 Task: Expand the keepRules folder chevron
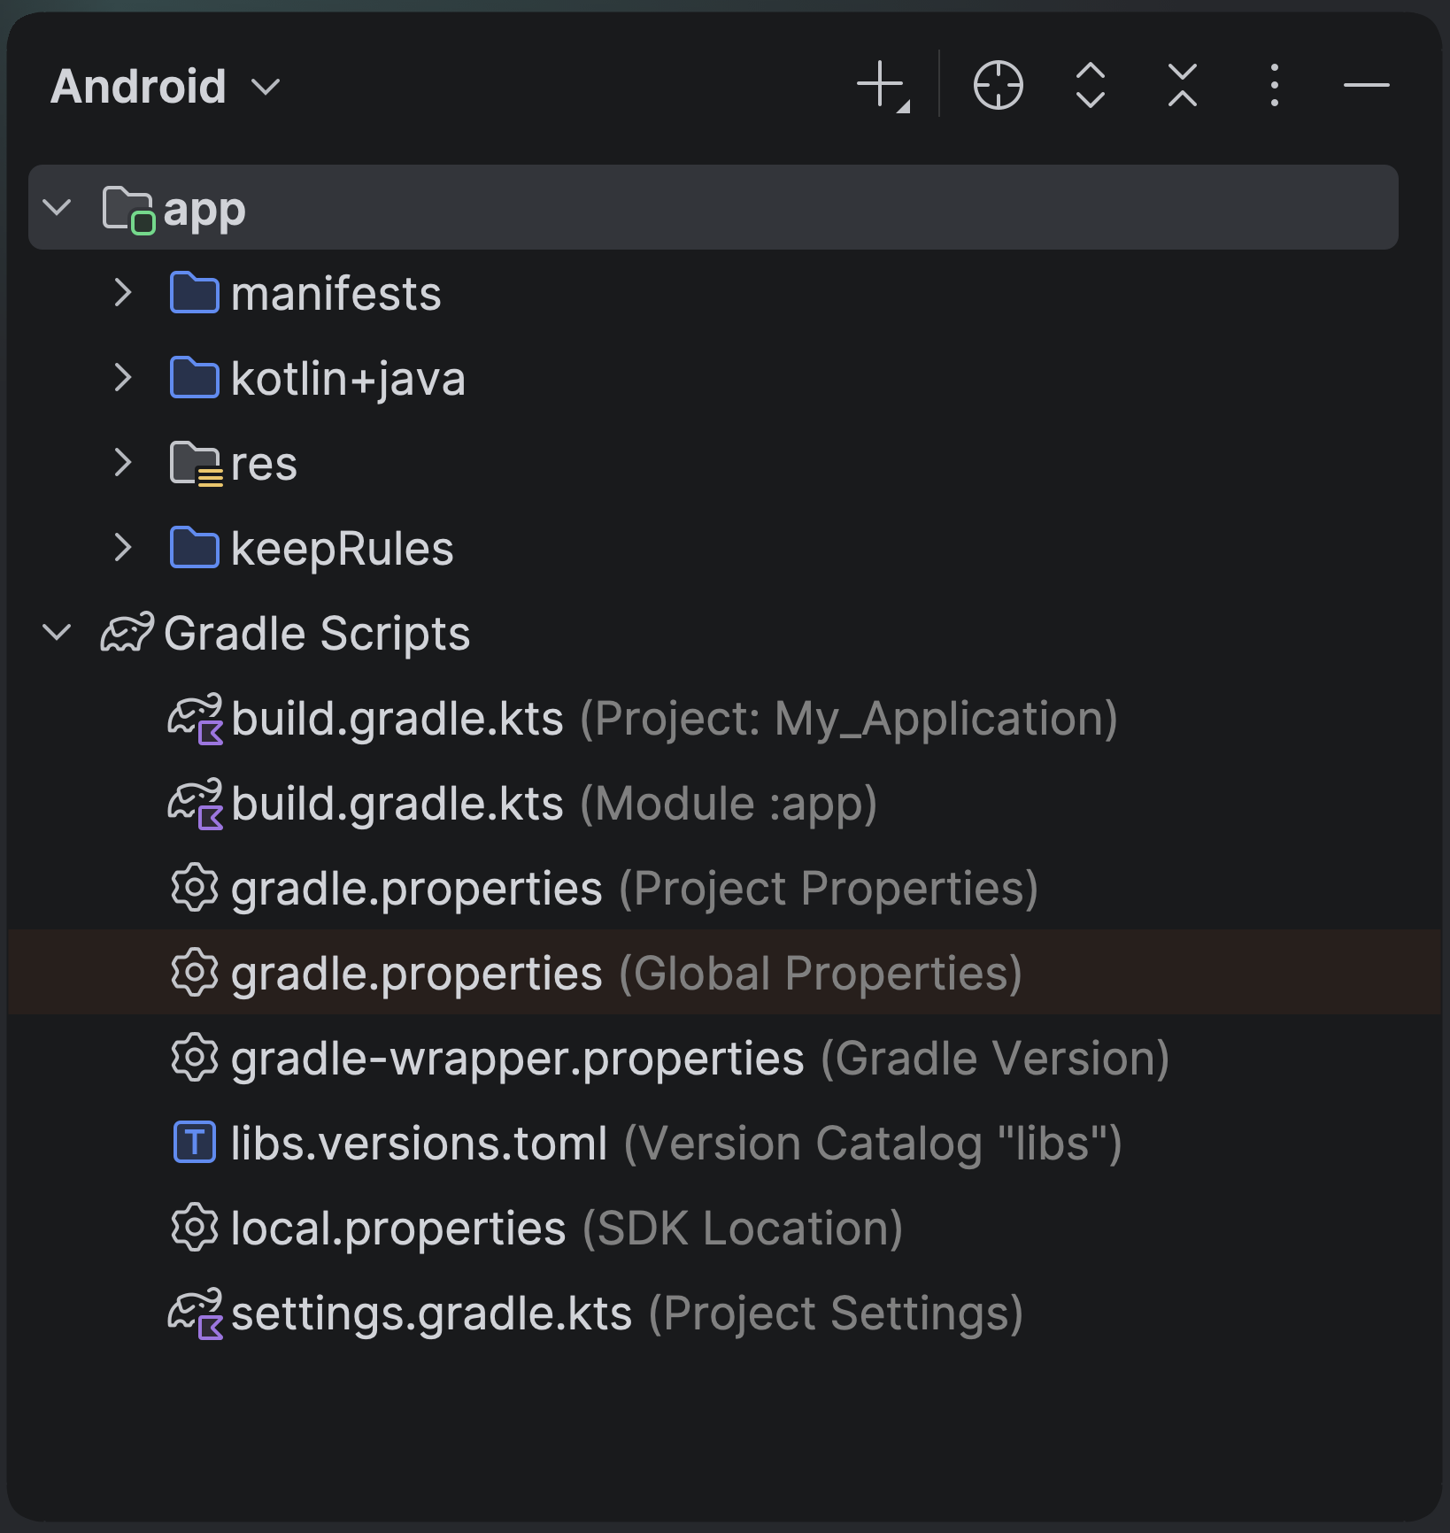123,548
